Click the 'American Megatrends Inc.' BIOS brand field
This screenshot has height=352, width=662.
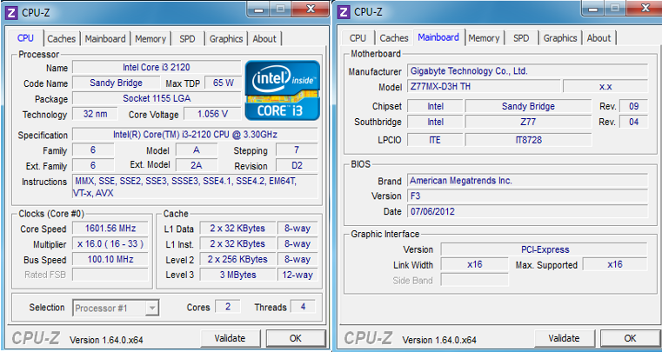(528, 181)
